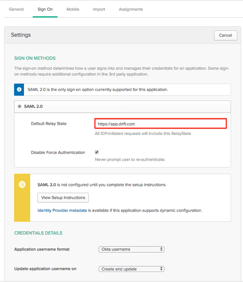Uncheck Disable Force Authentication checkbox

tap(97, 152)
